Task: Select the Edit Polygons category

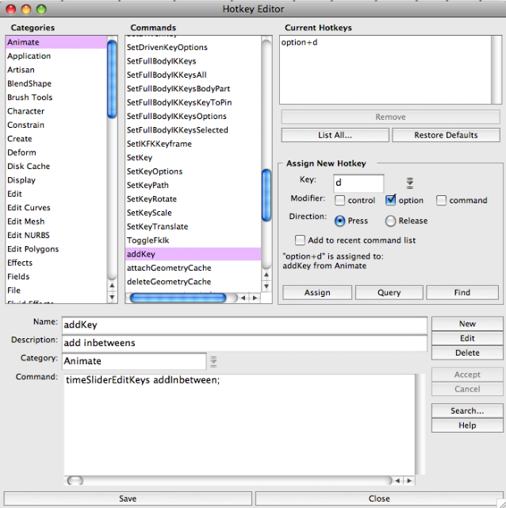Action: click(56, 249)
